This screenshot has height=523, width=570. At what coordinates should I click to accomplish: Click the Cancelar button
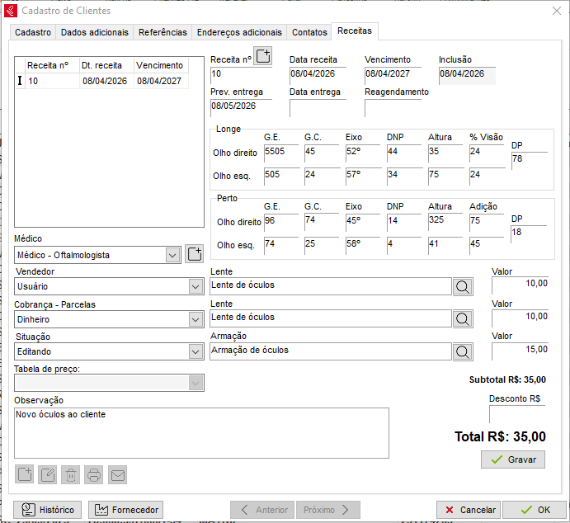tap(468, 510)
